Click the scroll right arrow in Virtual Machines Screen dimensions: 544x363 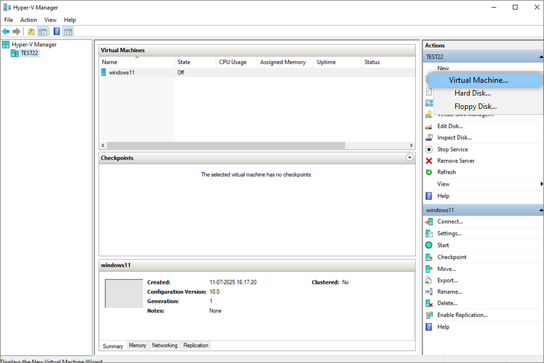click(411, 146)
